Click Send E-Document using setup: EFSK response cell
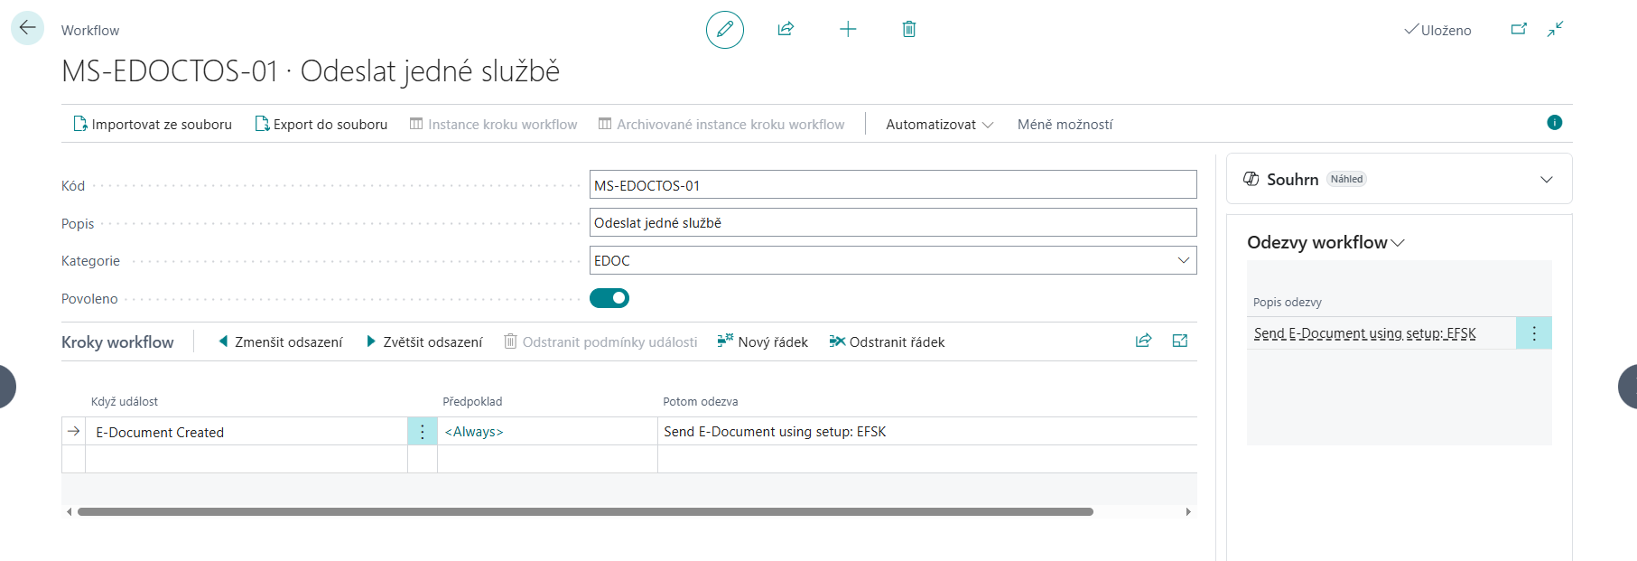Viewport: 1637px width, 561px height. pos(927,432)
